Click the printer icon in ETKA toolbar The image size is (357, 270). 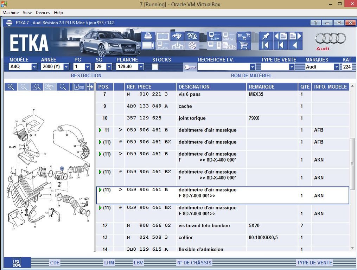point(148,36)
